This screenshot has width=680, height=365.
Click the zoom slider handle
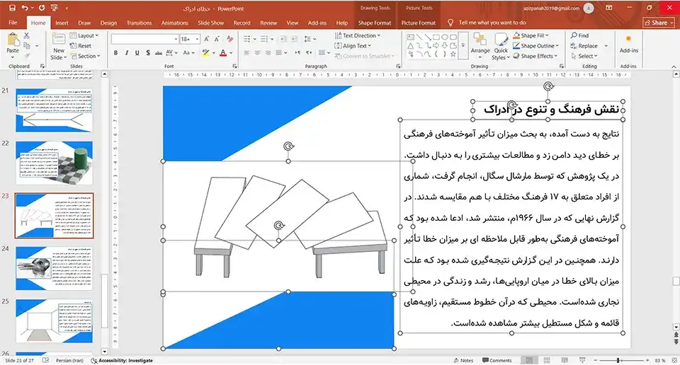click(x=618, y=360)
